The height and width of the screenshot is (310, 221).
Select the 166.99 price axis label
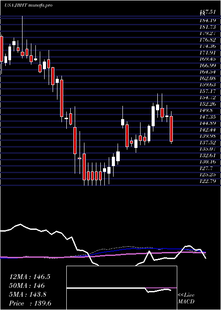click(x=208, y=65)
